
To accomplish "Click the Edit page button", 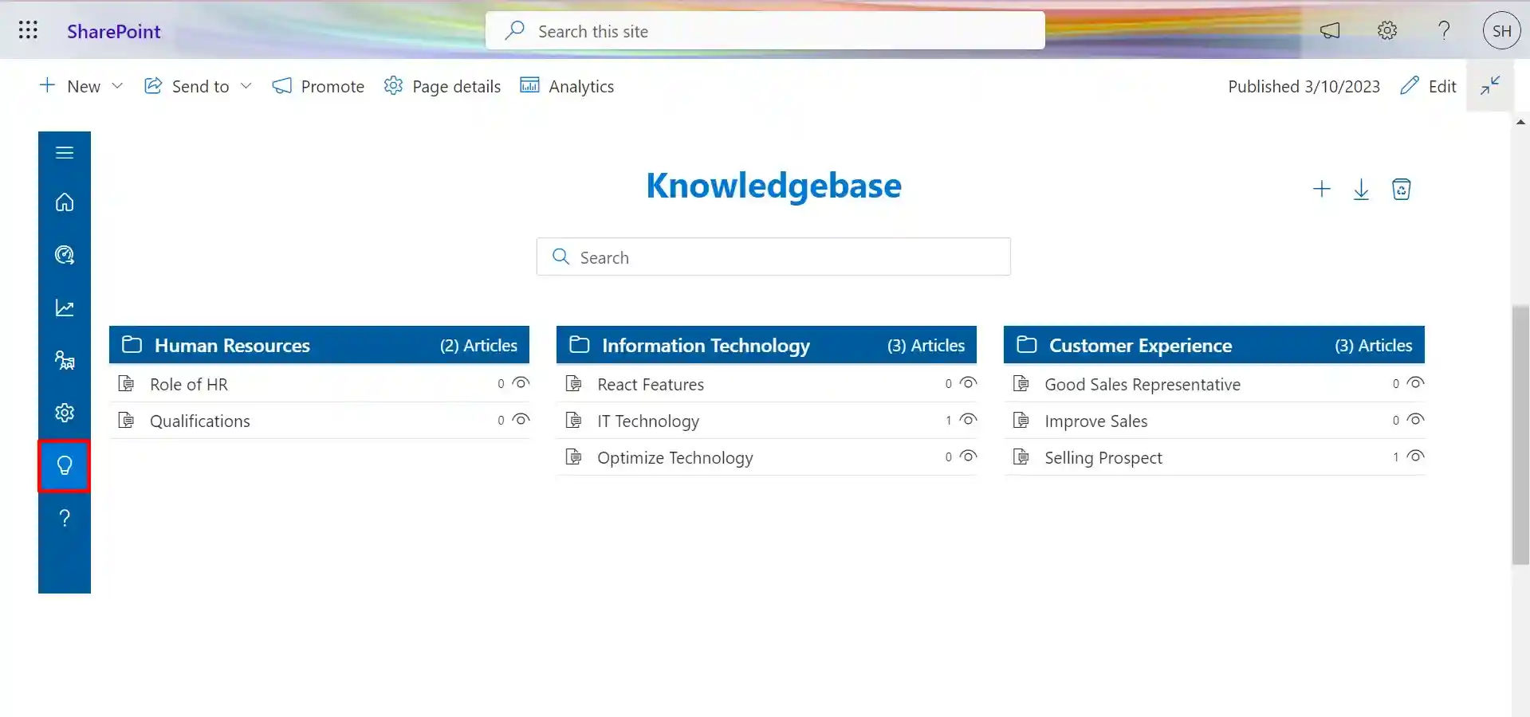I will pos(1428,86).
